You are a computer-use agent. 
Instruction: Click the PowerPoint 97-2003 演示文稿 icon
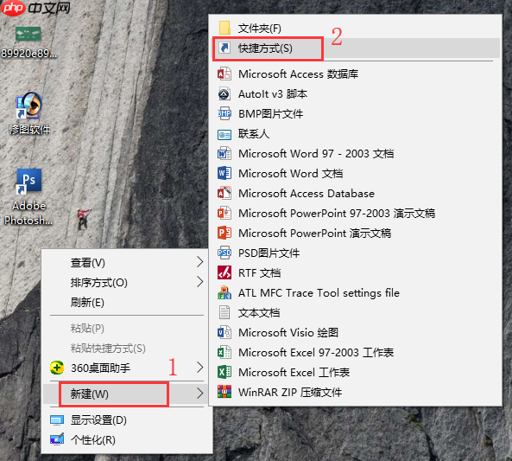click(x=224, y=213)
